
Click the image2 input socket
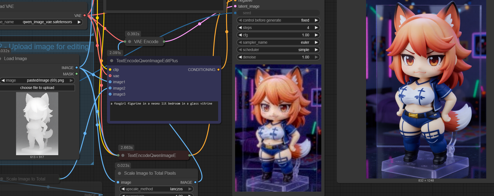110,88
